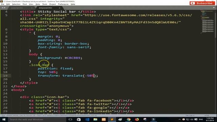Viewport: 217px width, 122px height.
Task: Click the code minimap preview
Action: (x=207, y=21)
